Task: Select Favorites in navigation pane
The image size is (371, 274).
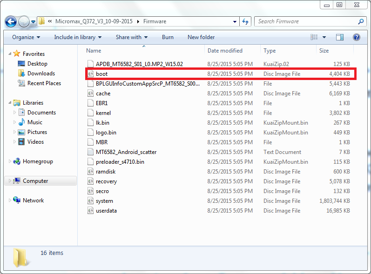Action: click(34, 54)
